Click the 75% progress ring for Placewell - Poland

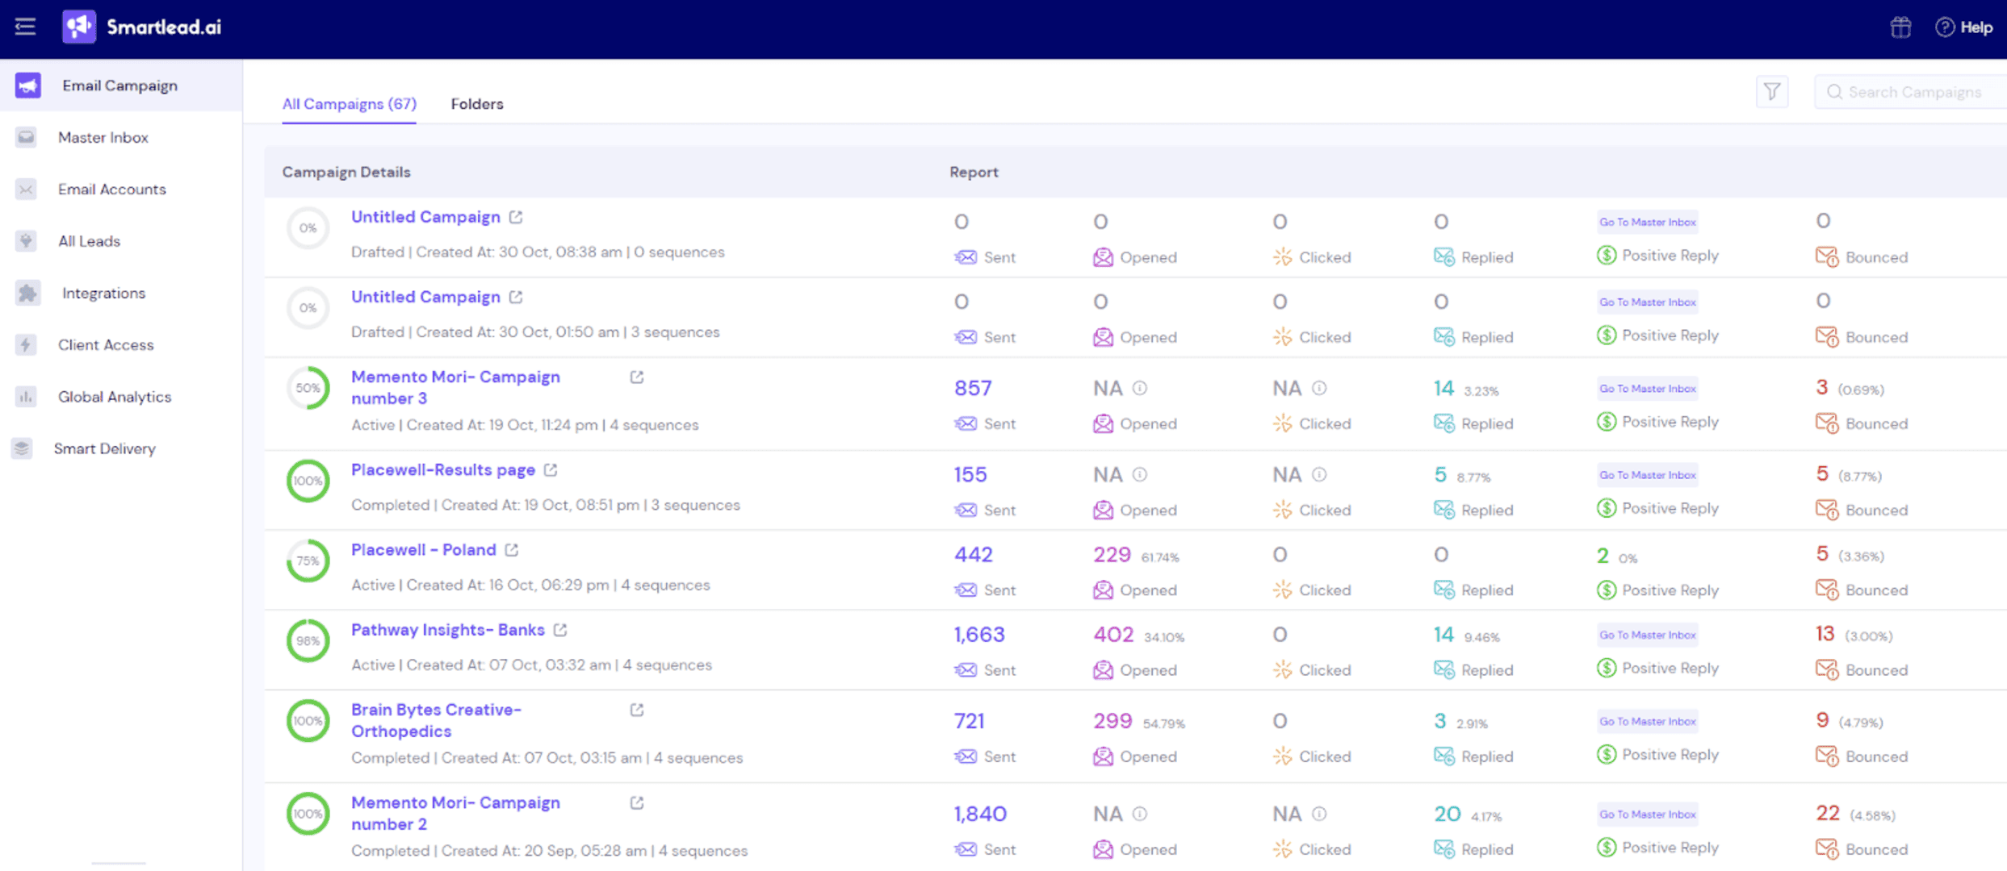click(x=308, y=561)
